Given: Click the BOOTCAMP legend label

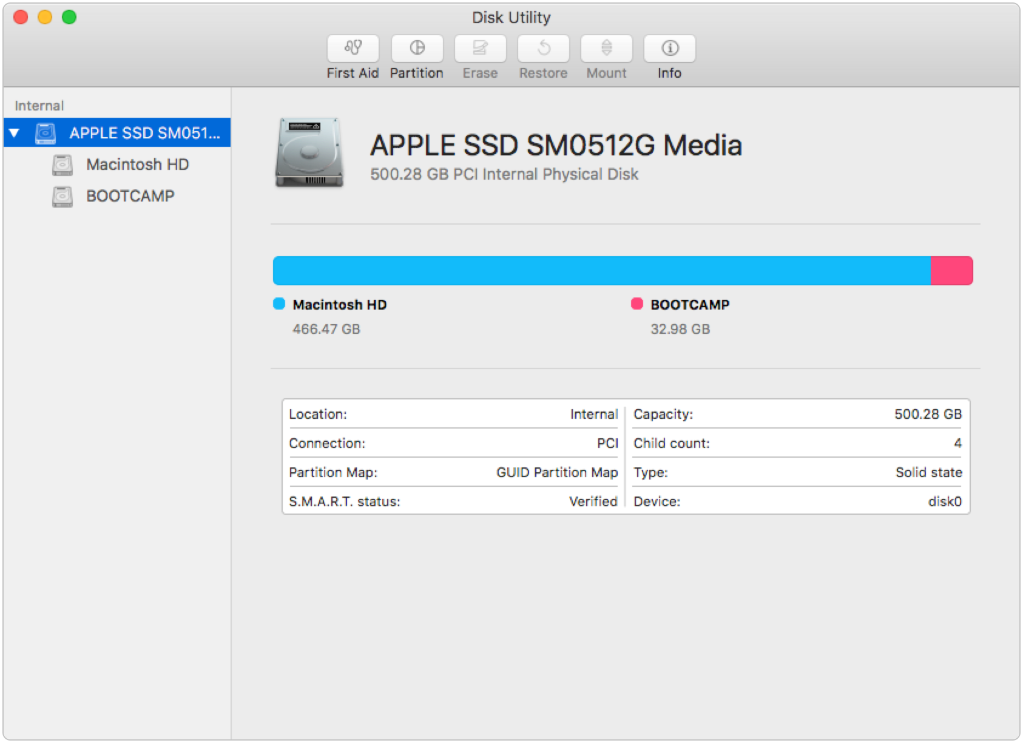Looking at the screenshot, I should 690,305.
